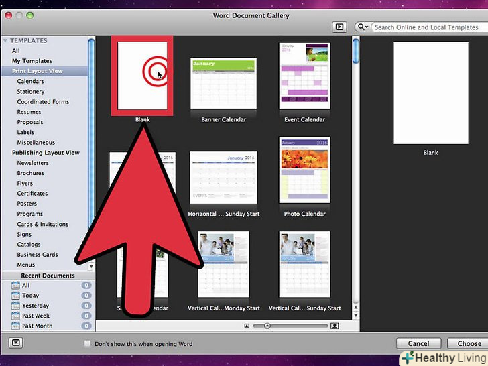The width and height of the screenshot is (488, 366).
Task: Click the small thumbnail size icon
Action: tap(247, 326)
